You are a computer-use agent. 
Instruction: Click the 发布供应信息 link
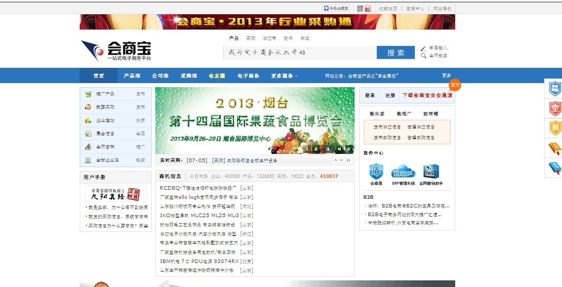tap(387, 127)
